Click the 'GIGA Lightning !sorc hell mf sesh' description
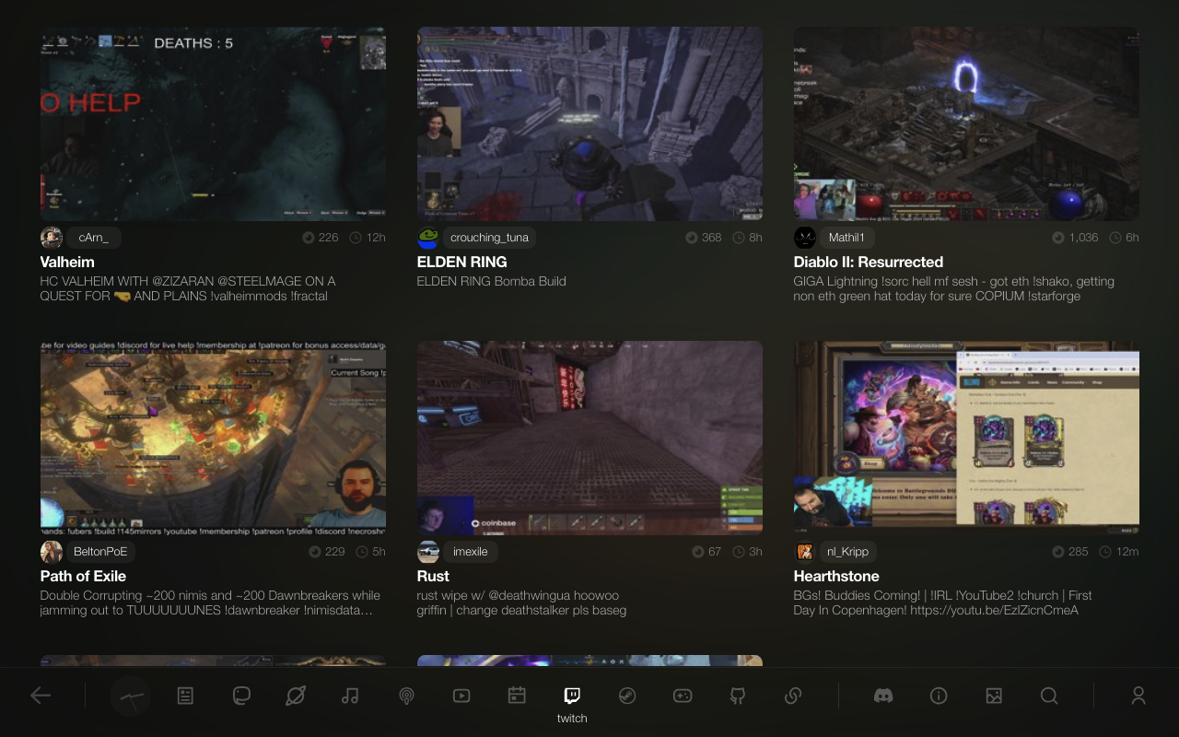Screen dimensions: 1179x737 (954, 288)
